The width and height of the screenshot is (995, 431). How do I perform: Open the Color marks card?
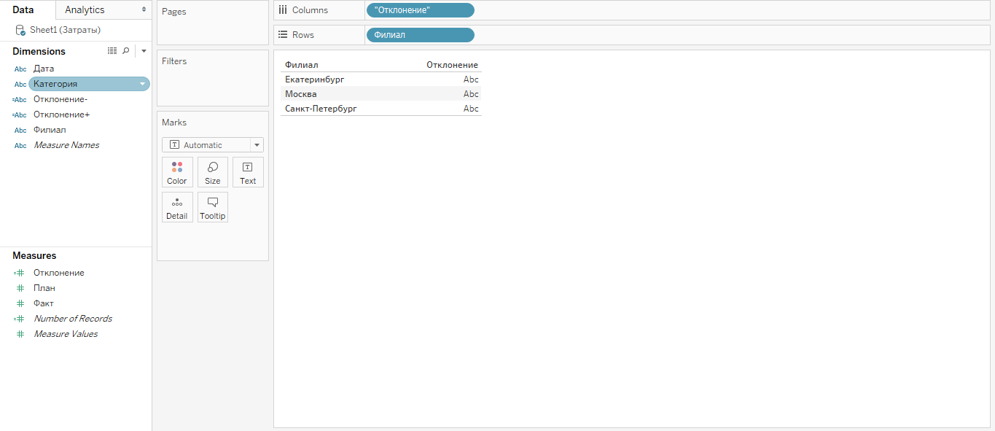pos(177,172)
